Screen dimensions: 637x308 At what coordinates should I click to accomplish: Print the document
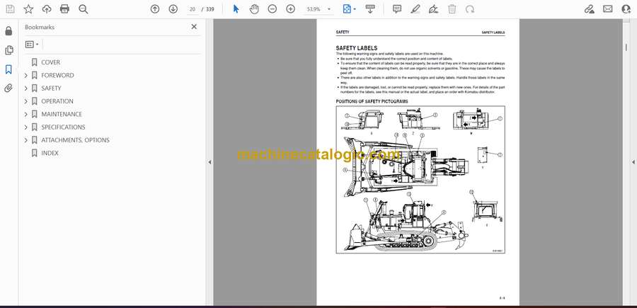coord(64,9)
